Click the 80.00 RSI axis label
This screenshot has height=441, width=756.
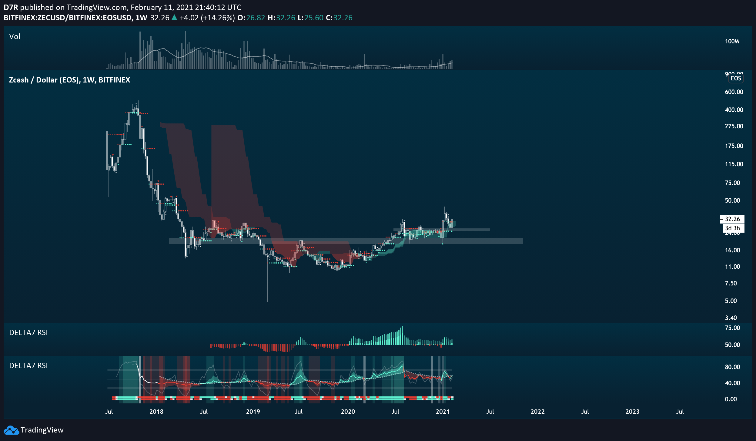(x=732, y=367)
